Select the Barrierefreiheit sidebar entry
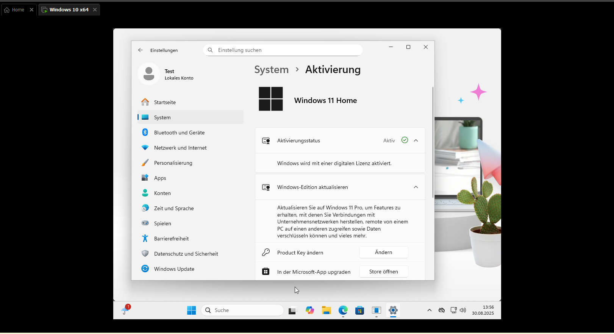The image size is (614, 334). [x=171, y=239]
